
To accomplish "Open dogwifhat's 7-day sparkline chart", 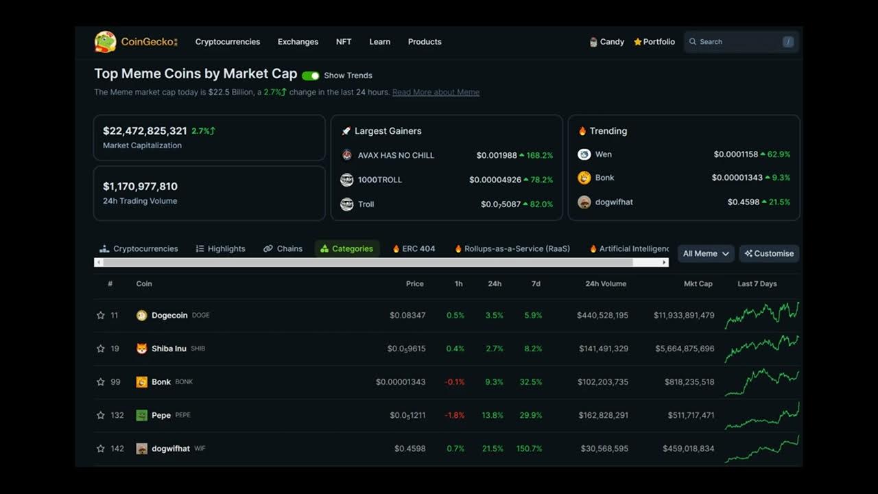I will [761, 449].
